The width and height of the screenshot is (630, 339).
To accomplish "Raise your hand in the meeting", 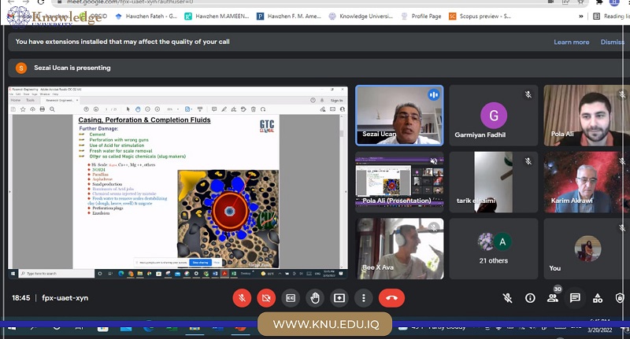I will pyautogui.click(x=315, y=298).
